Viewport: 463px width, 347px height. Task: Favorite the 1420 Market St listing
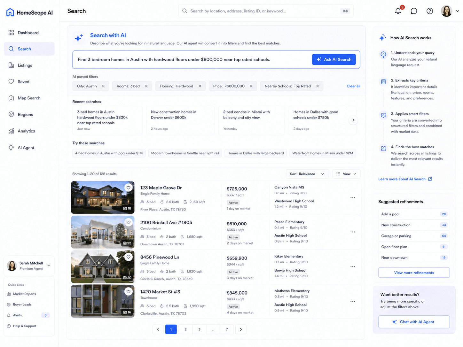(x=129, y=291)
